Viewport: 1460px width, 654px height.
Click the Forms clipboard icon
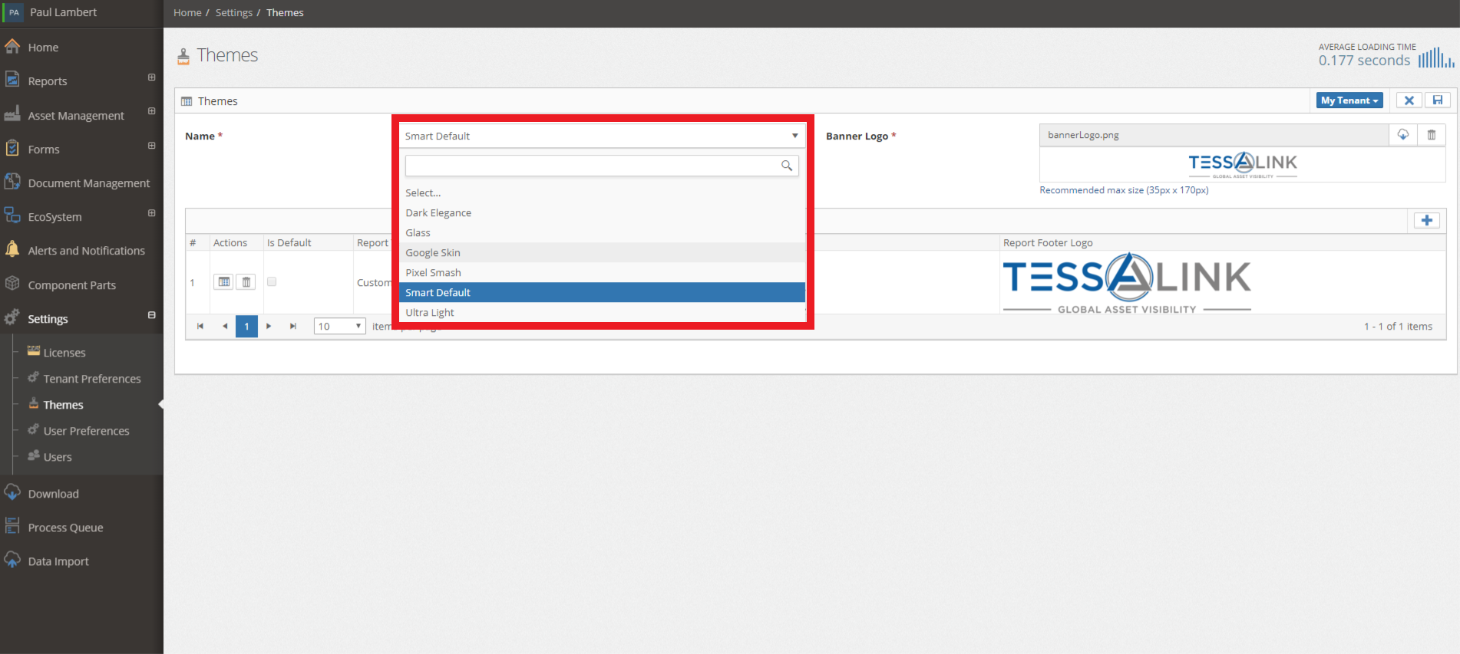(x=12, y=148)
